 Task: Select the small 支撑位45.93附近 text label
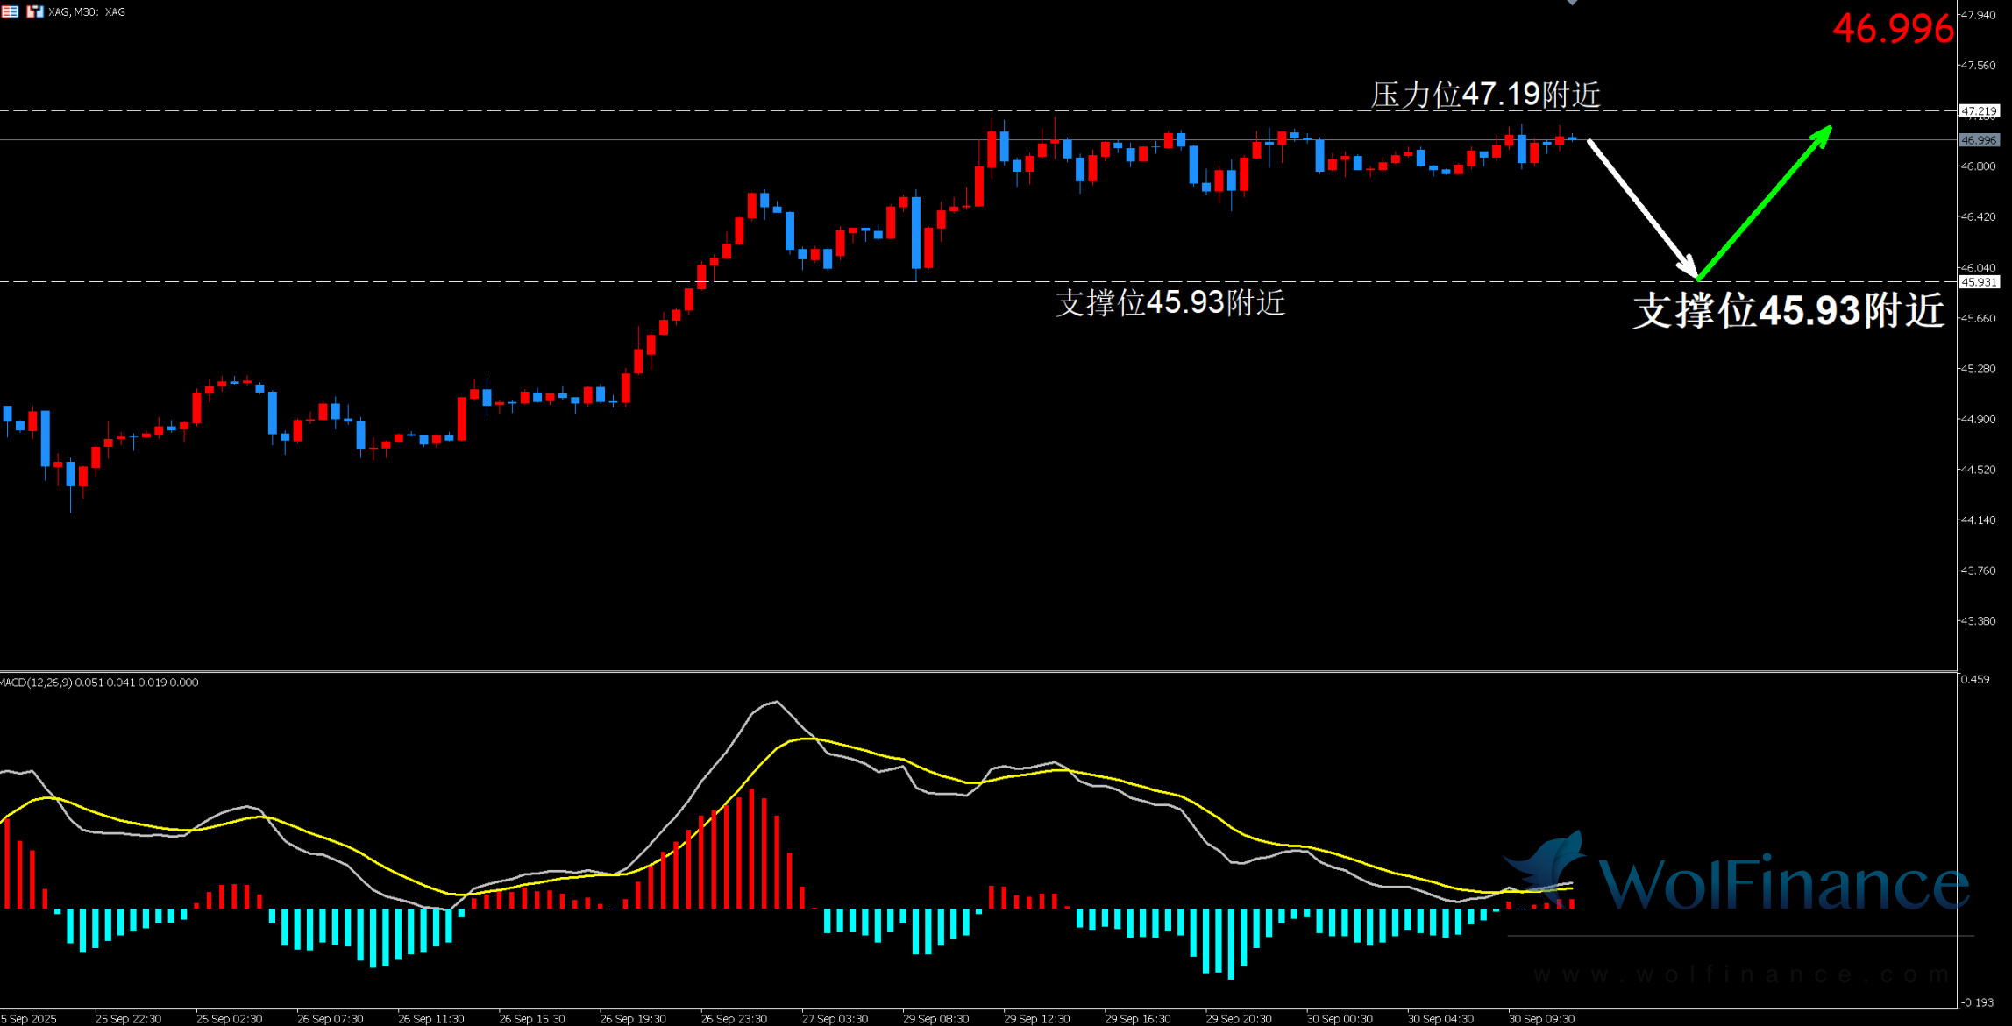pos(1170,302)
